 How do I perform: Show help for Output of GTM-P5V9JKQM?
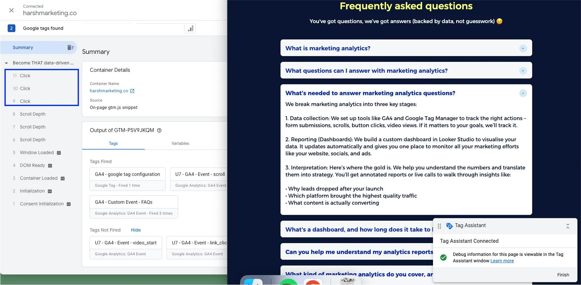159,130
